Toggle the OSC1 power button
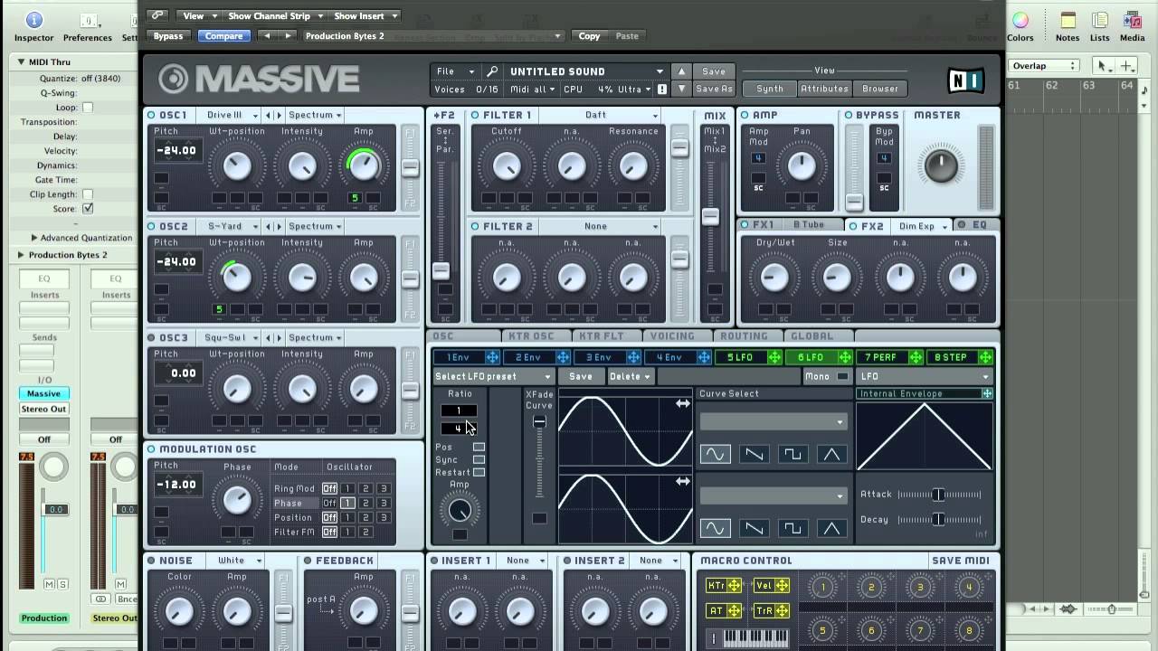Viewport: 1158px width, 651px height. pyautogui.click(x=152, y=115)
